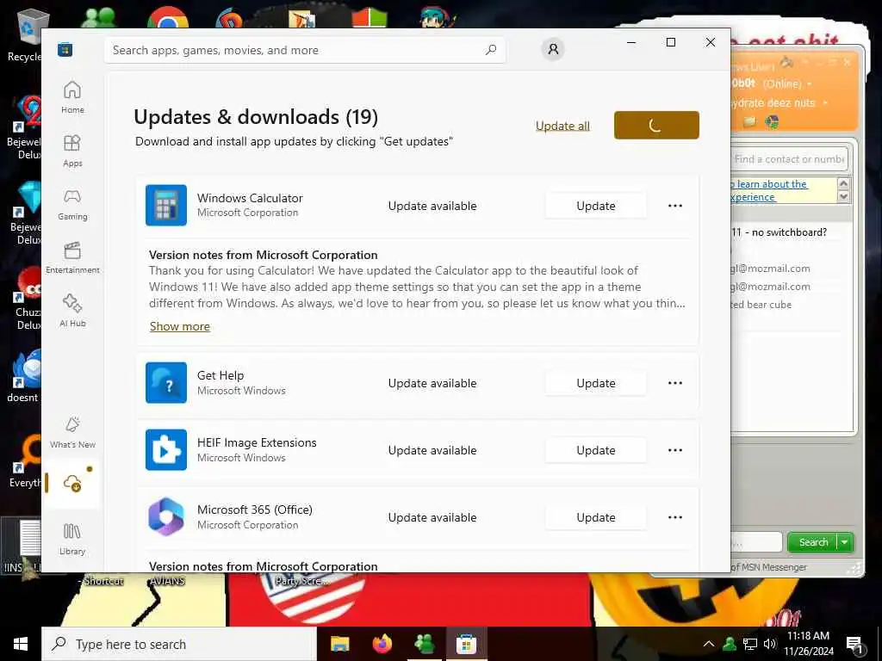Viewport: 882px width, 661px height.
Task: Click the volume speaker tray icon
Action: [x=770, y=644]
